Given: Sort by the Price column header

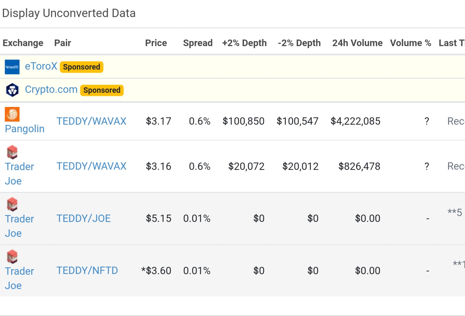Looking at the screenshot, I should [x=156, y=43].
